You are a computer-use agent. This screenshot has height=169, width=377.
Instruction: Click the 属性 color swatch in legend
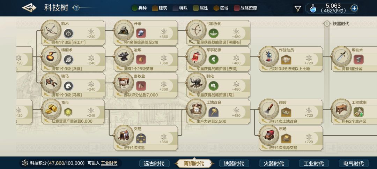(x=196, y=8)
